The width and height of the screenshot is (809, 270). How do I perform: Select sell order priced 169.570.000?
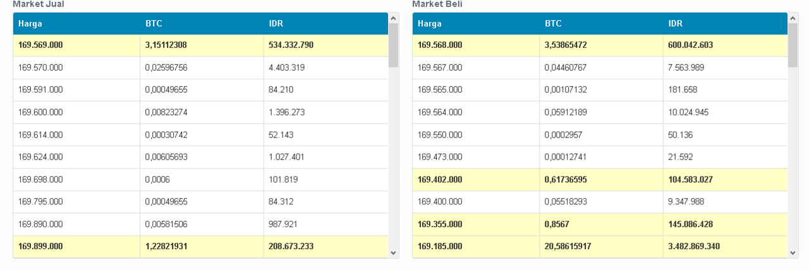(40, 67)
